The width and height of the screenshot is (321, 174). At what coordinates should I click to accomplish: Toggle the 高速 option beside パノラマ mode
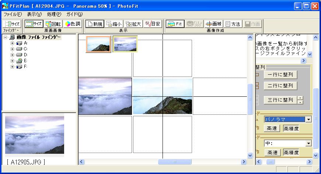pyautogui.click(x=272, y=128)
